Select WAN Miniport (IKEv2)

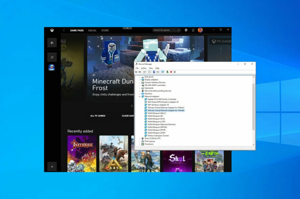157,113
